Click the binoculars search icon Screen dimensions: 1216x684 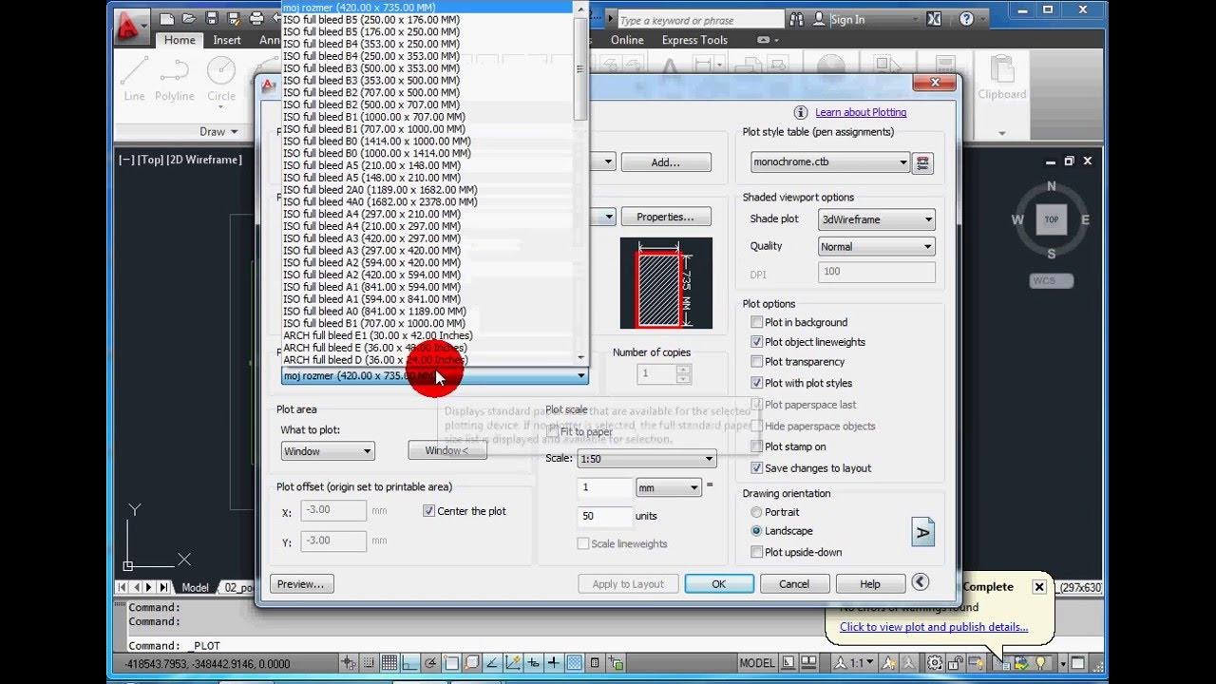pyautogui.click(x=799, y=19)
